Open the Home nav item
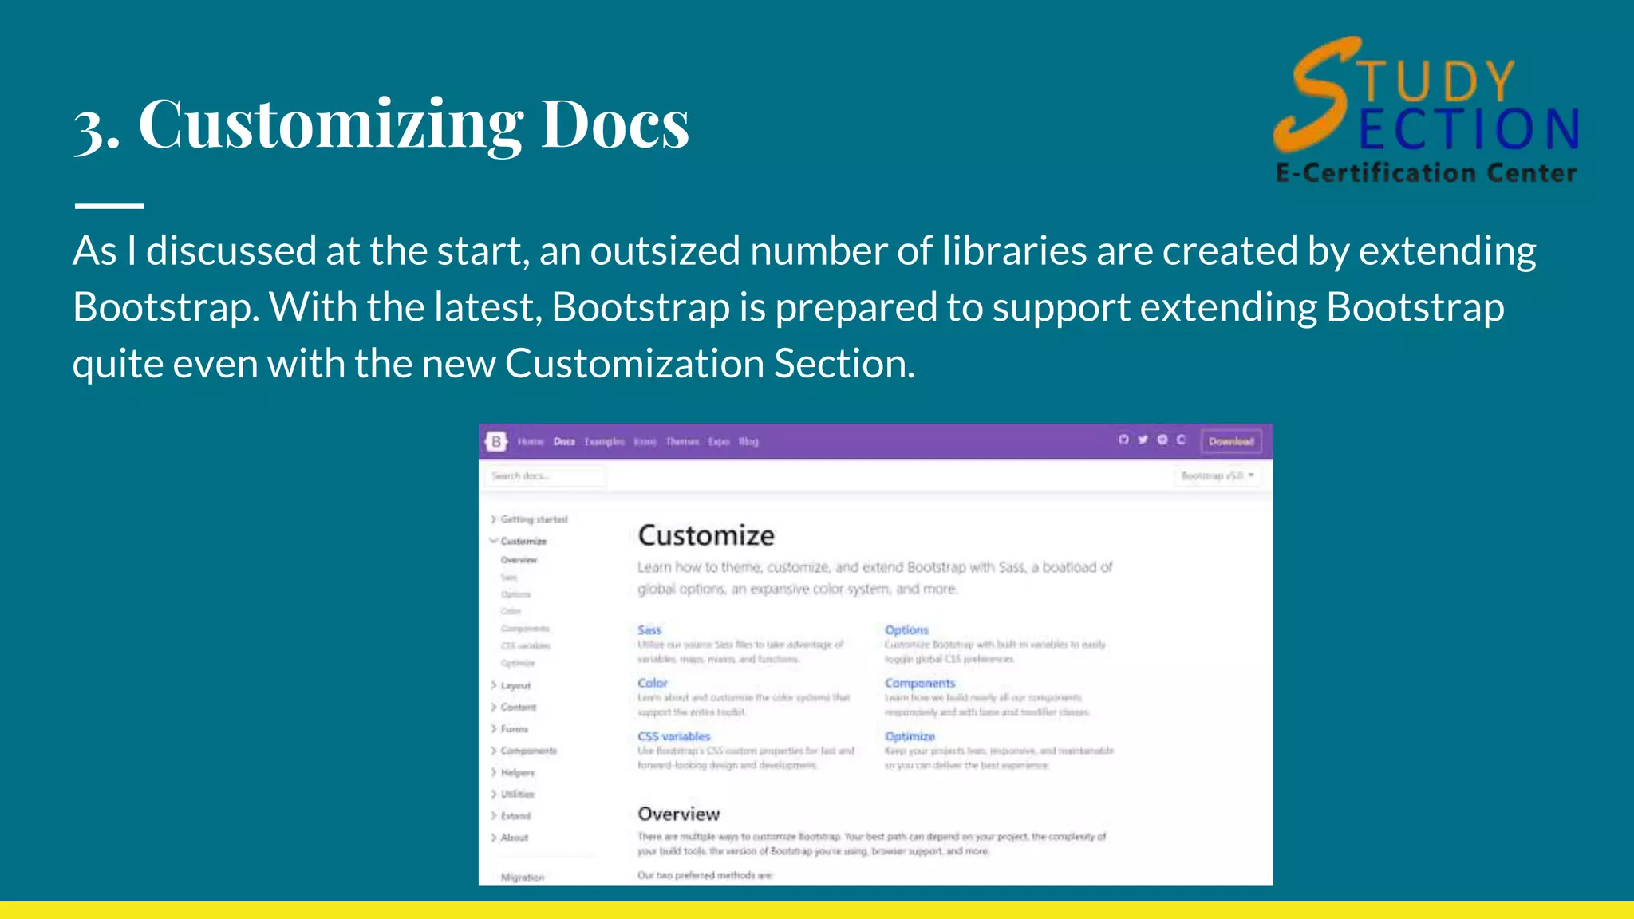 (531, 441)
